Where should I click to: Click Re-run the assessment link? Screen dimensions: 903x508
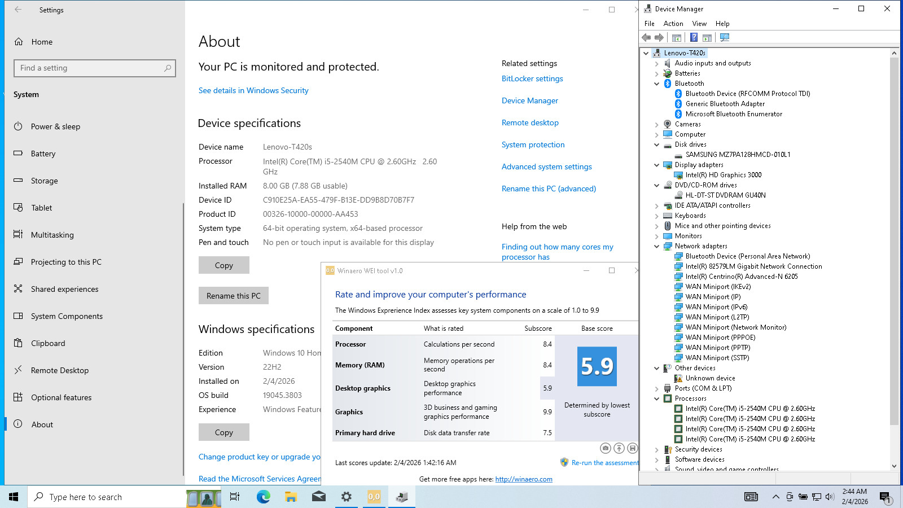click(x=604, y=462)
